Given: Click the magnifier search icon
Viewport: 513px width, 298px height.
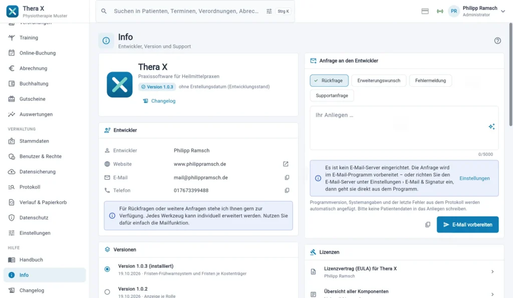Looking at the screenshot, I should [104, 11].
